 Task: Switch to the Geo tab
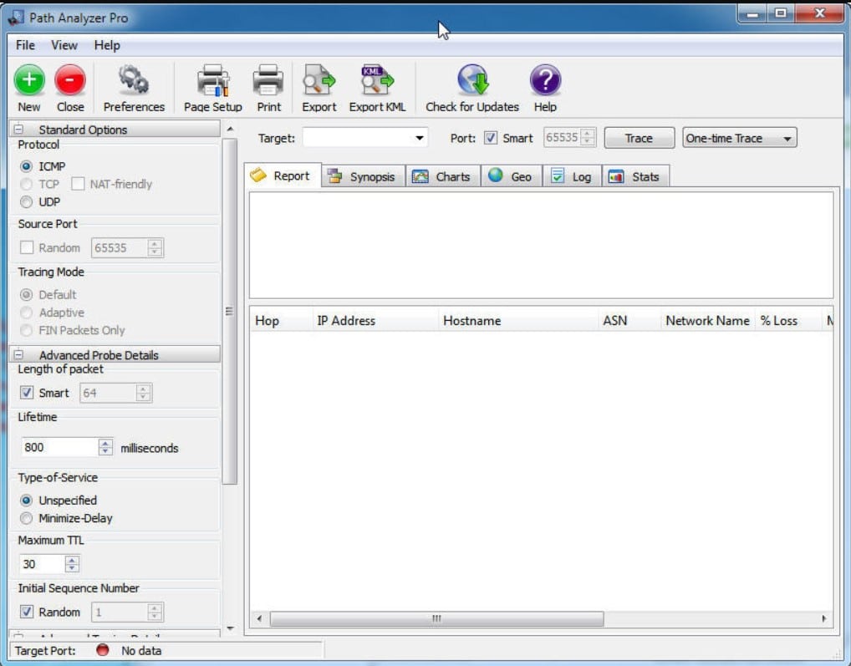click(512, 177)
